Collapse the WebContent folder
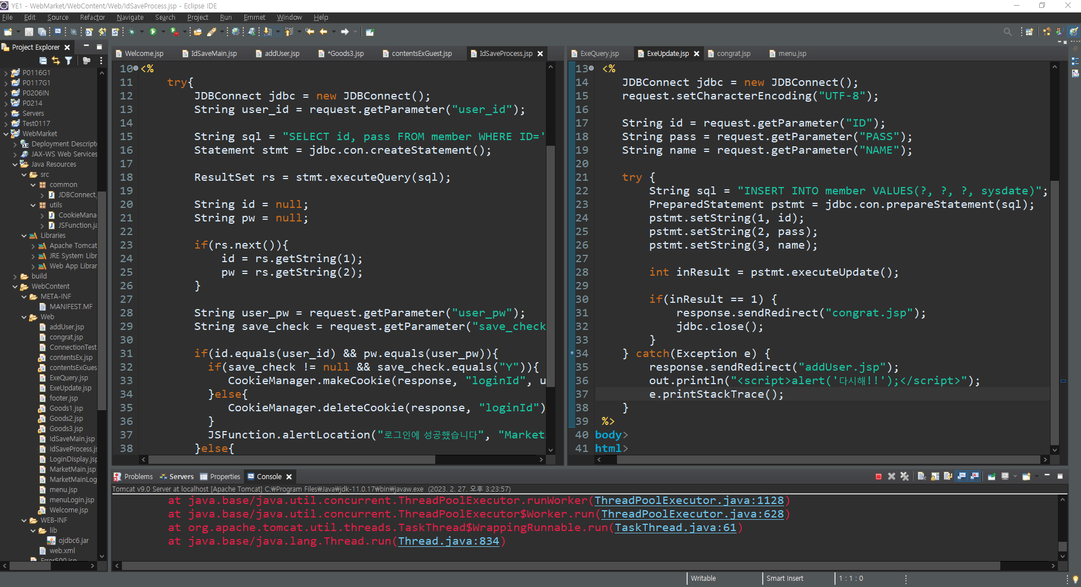The height and width of the screenshot is (587, 1081). (x=15, y=286)
